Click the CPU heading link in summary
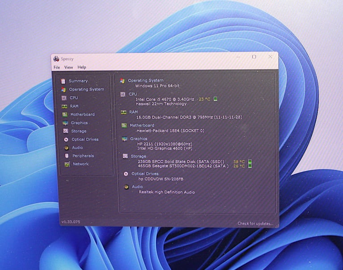Image resolution: width=343 pixels, height=270 pixels. coord(133,94)
